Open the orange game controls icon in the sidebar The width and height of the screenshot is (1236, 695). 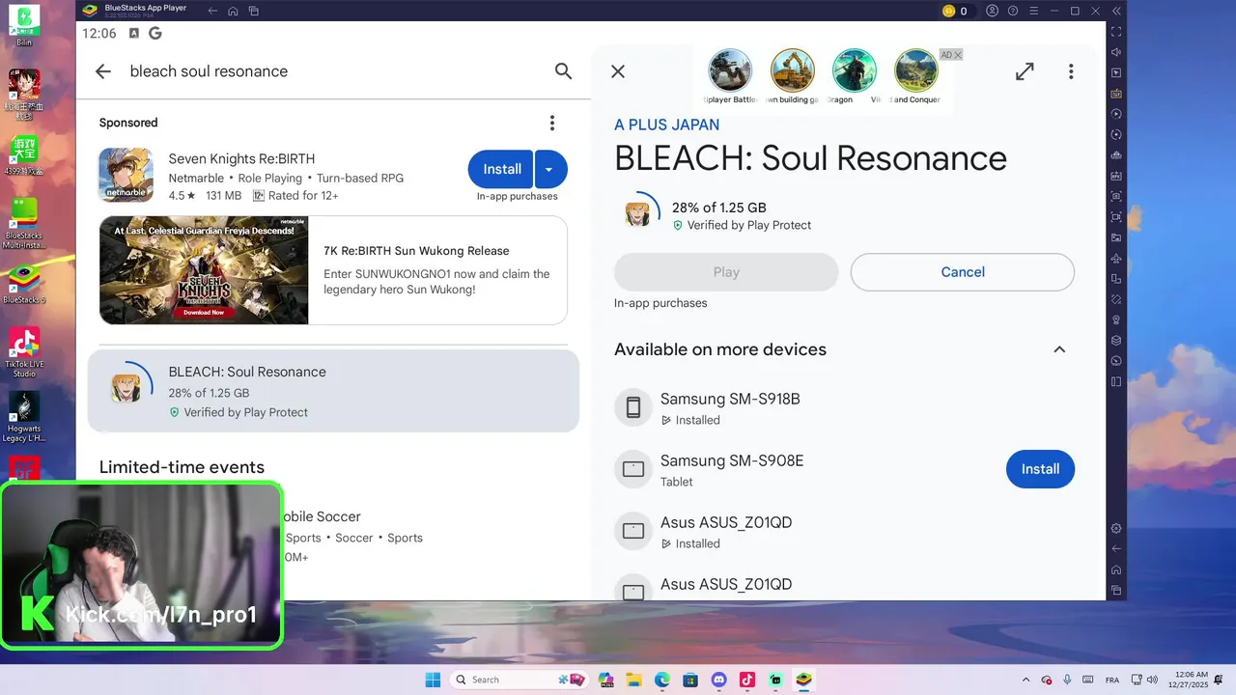pos(1116,94)
